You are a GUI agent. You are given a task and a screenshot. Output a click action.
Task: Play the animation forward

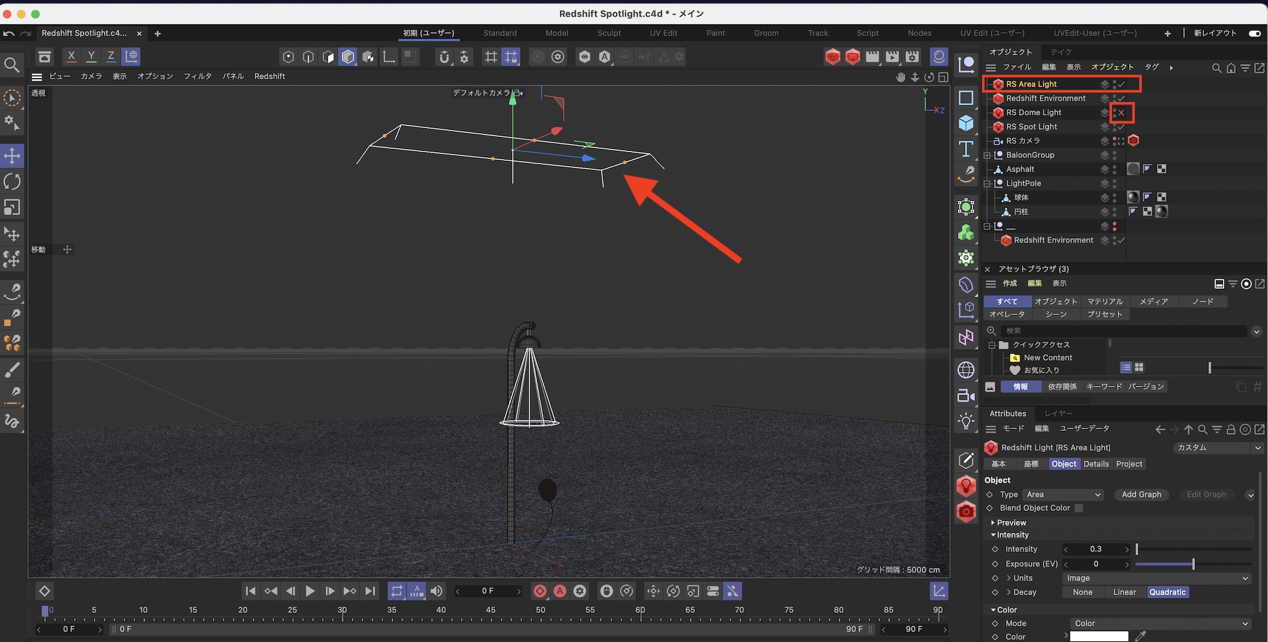click(x=310, y=591)
